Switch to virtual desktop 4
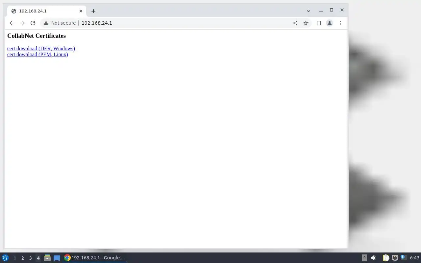The image size is (421, 263). pos(38,258)
